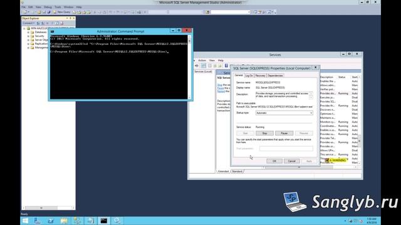Click Open File folder icon in SSMS toolbar
401x225 pixels.
(x=39, y=12)
